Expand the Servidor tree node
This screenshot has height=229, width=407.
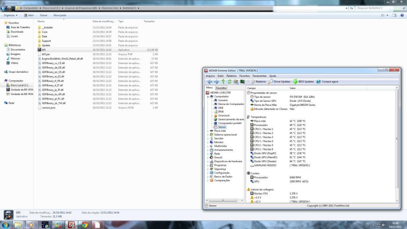pyautogui.click(x=207, y=139)
